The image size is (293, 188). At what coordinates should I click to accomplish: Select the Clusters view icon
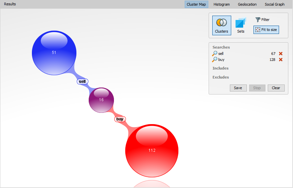pos(222,25)
